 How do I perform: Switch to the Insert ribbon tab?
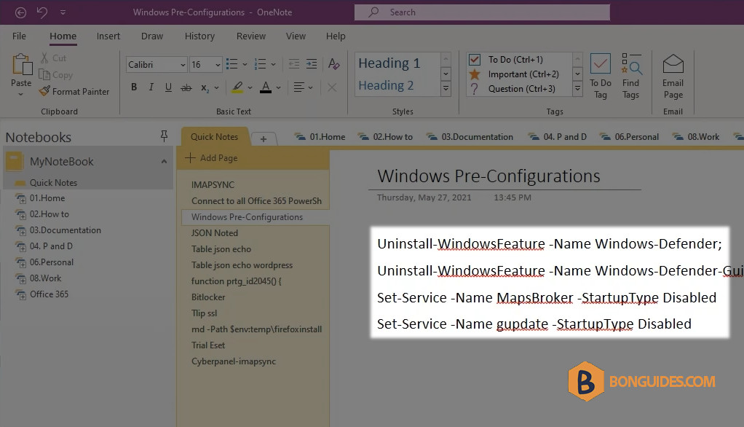click(x=108, y=36)
